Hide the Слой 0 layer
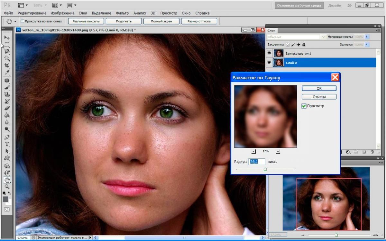 [269, 62]
